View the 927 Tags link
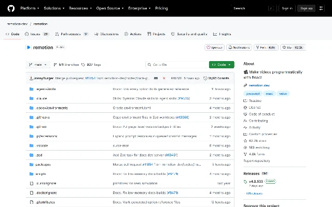 tap(91, 65)
